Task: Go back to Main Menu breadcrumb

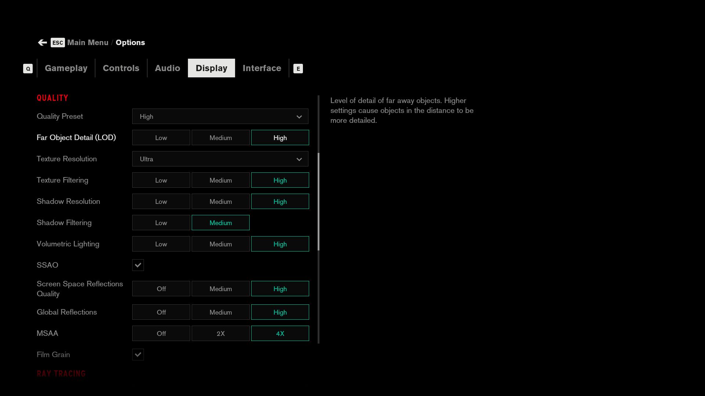Action: pos(88,43)
